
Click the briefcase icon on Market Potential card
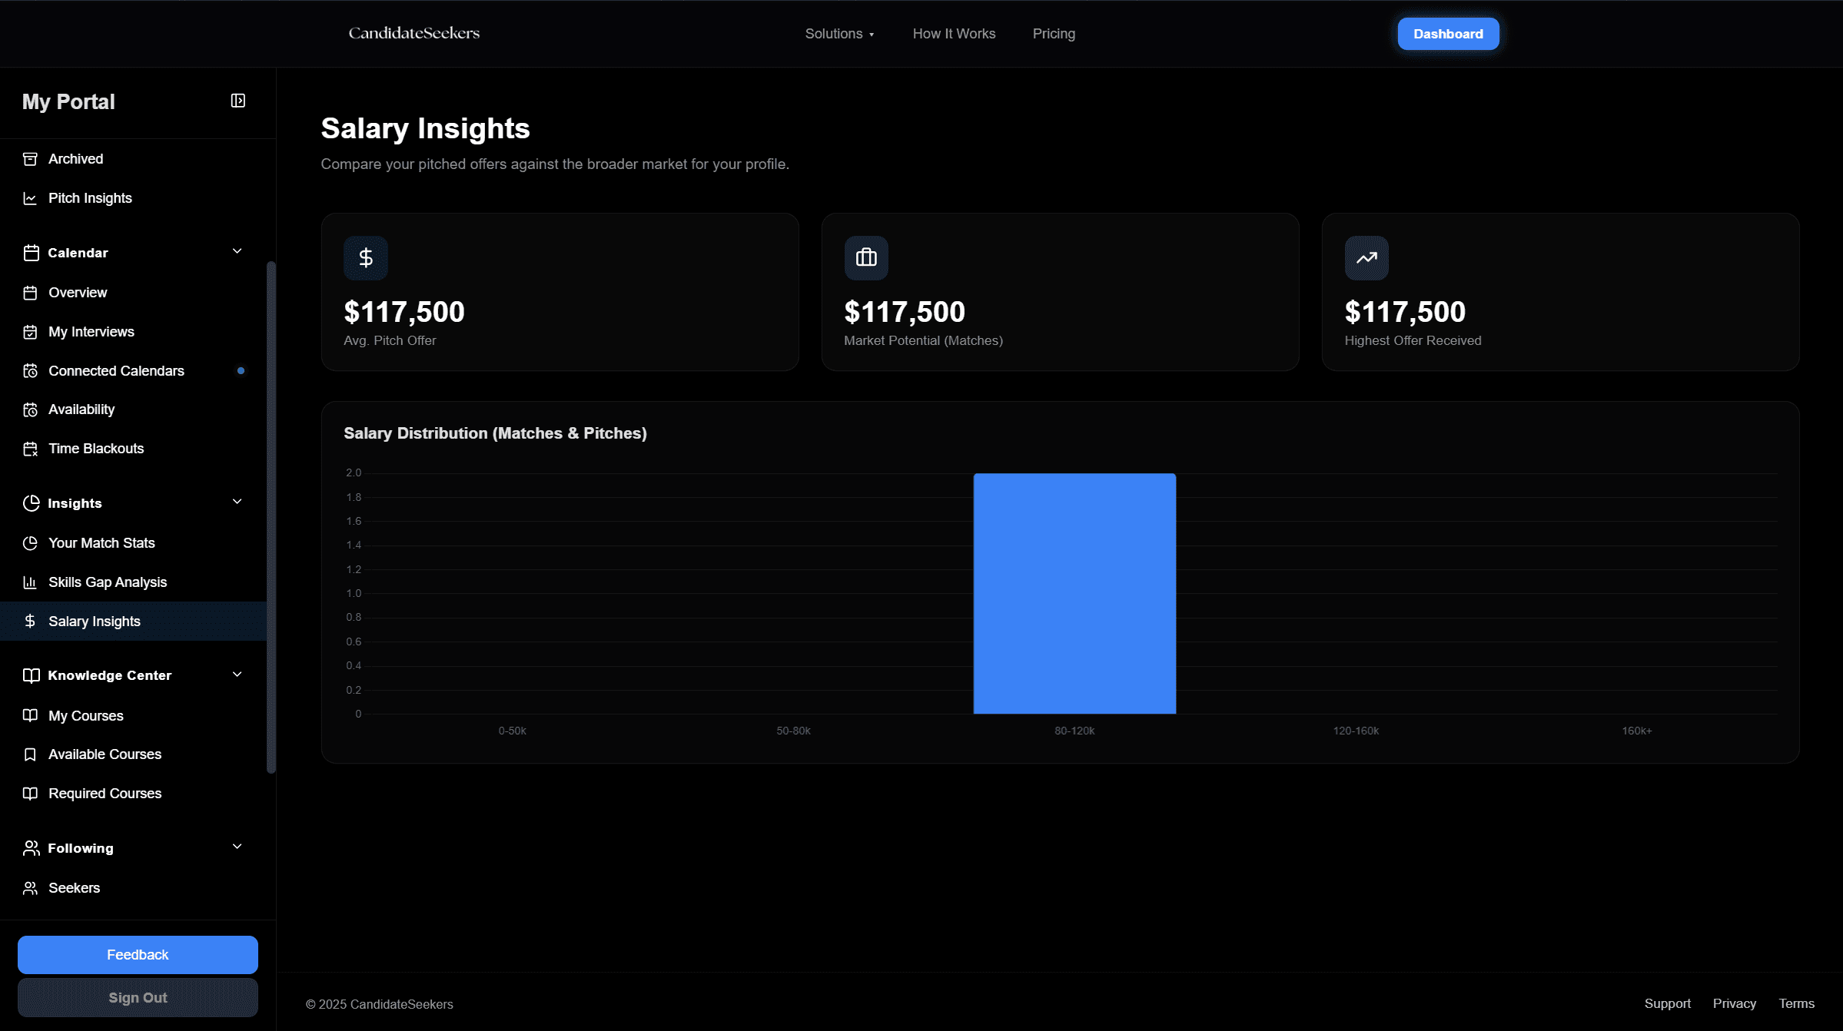coord(865,257)
